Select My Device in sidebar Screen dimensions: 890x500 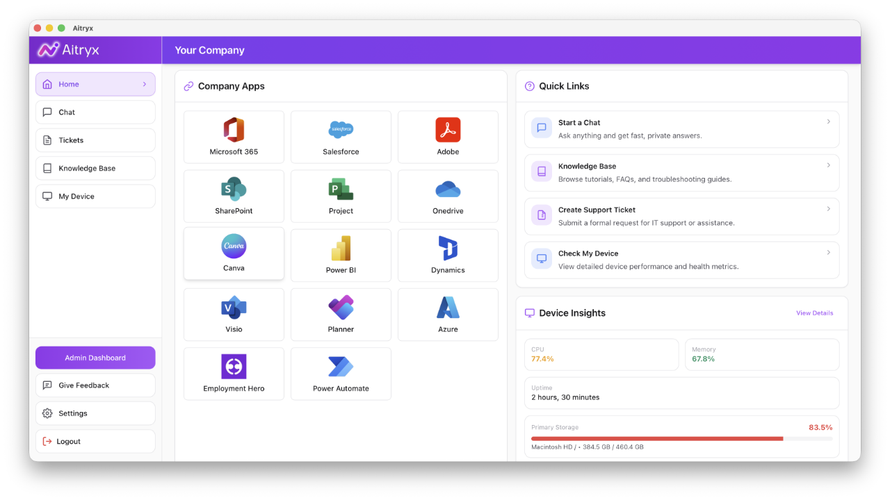(x=95, y=196)
